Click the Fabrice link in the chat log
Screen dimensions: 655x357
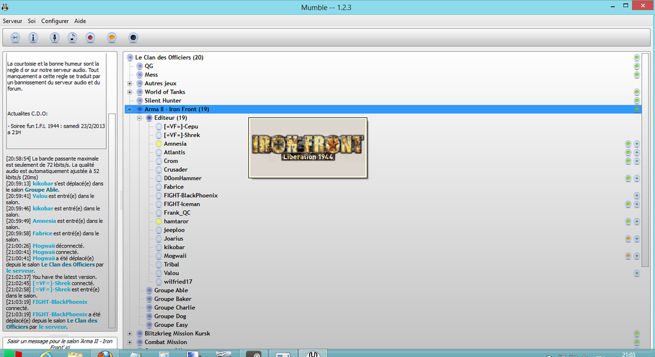[43, 233]
